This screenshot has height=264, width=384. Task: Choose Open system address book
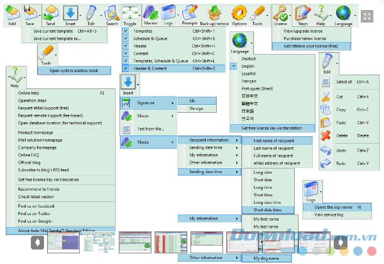pyautogui.click(x=74, y=71)
